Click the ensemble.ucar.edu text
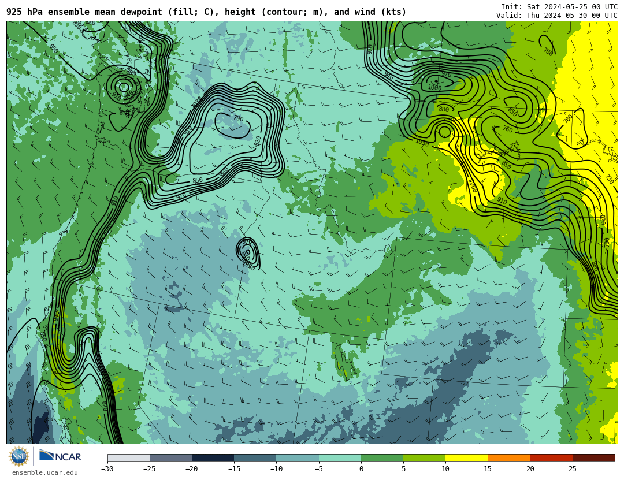This screenshot has width=624, height=480. coord(45,473)
